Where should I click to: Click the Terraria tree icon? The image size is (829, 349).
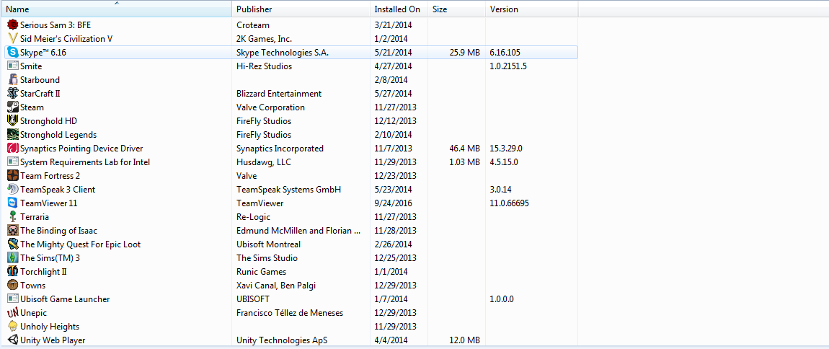tap(13, 217)
